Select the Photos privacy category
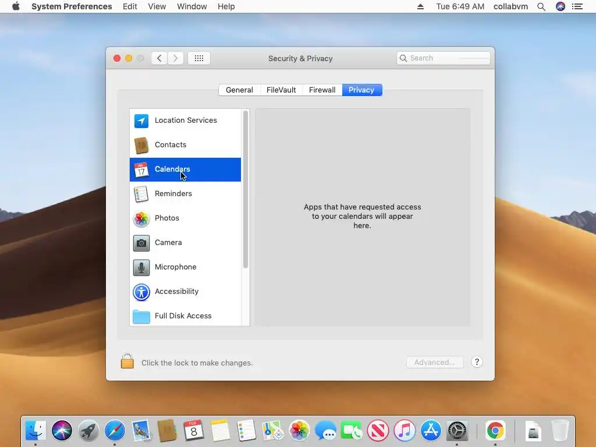The width and height of the screenshot is (596, 447). click(x=185, y=218)
